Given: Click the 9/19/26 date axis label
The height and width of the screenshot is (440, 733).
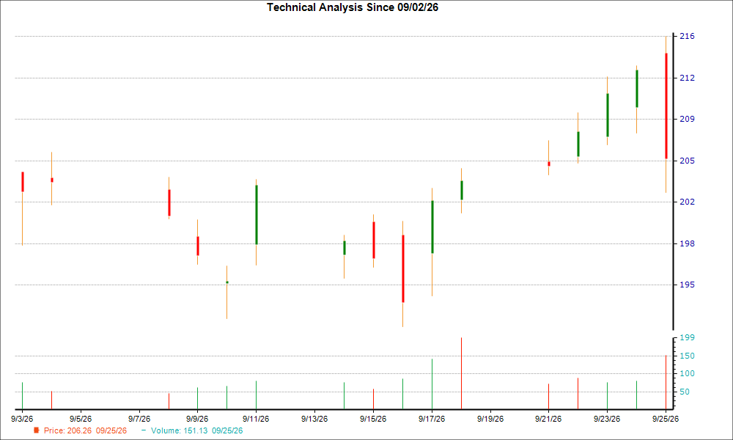Looking at the screenshot, I should pyautogui.click(x=490, y=419).
